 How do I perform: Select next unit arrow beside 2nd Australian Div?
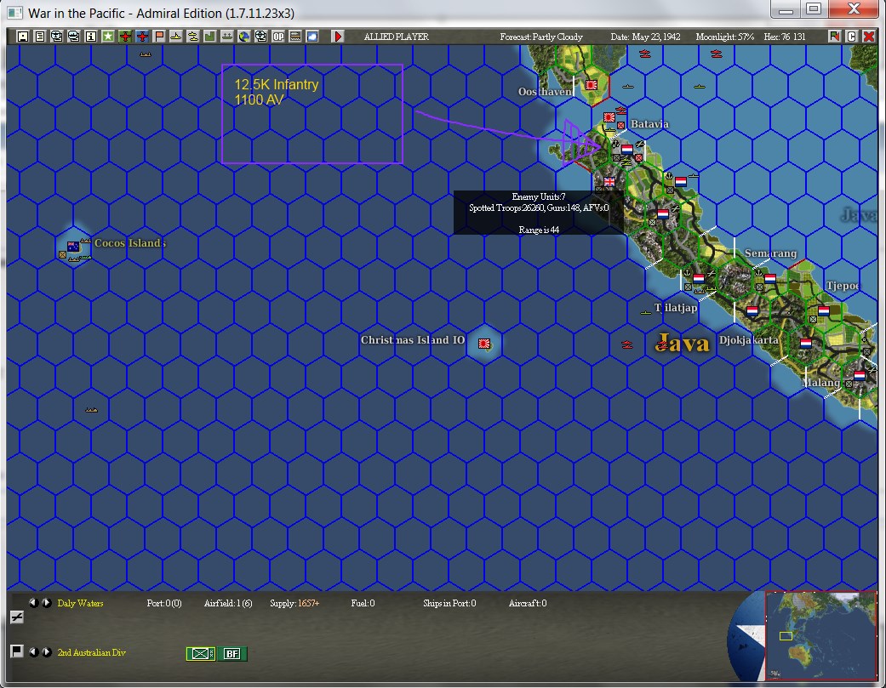click(x=47, y=652)
